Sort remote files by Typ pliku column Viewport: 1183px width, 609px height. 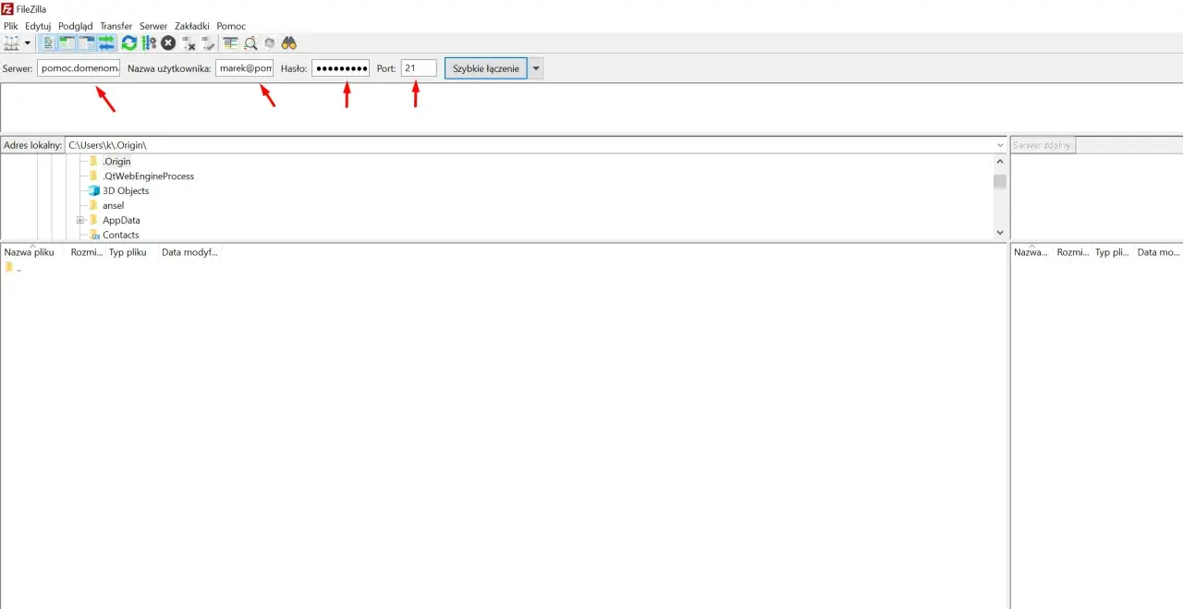[x=1112, y=251]
